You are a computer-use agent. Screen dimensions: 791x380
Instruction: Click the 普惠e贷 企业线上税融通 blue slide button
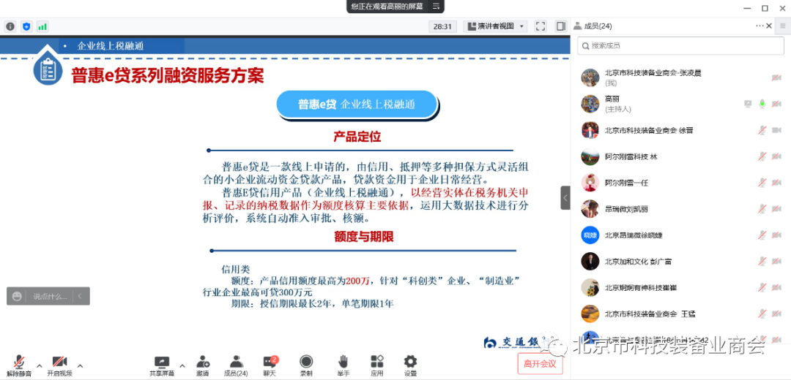point(357,104)
